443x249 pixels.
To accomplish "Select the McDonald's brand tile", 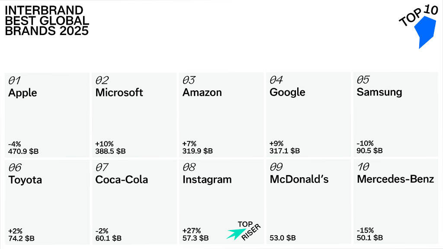I will coord(308,201).
